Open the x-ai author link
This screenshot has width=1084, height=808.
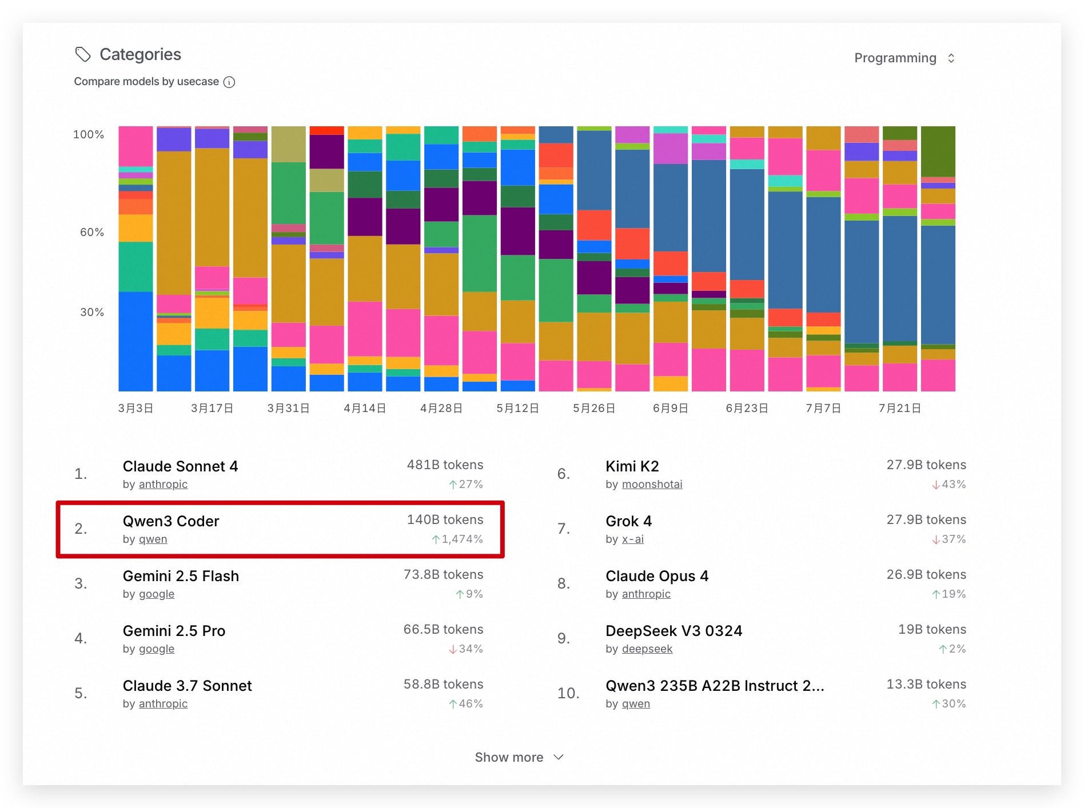tap(632, 539)
